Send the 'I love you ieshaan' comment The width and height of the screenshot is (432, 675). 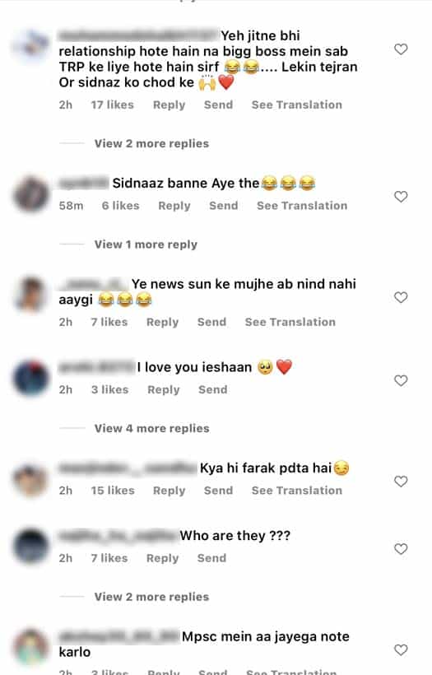point(212,389)
